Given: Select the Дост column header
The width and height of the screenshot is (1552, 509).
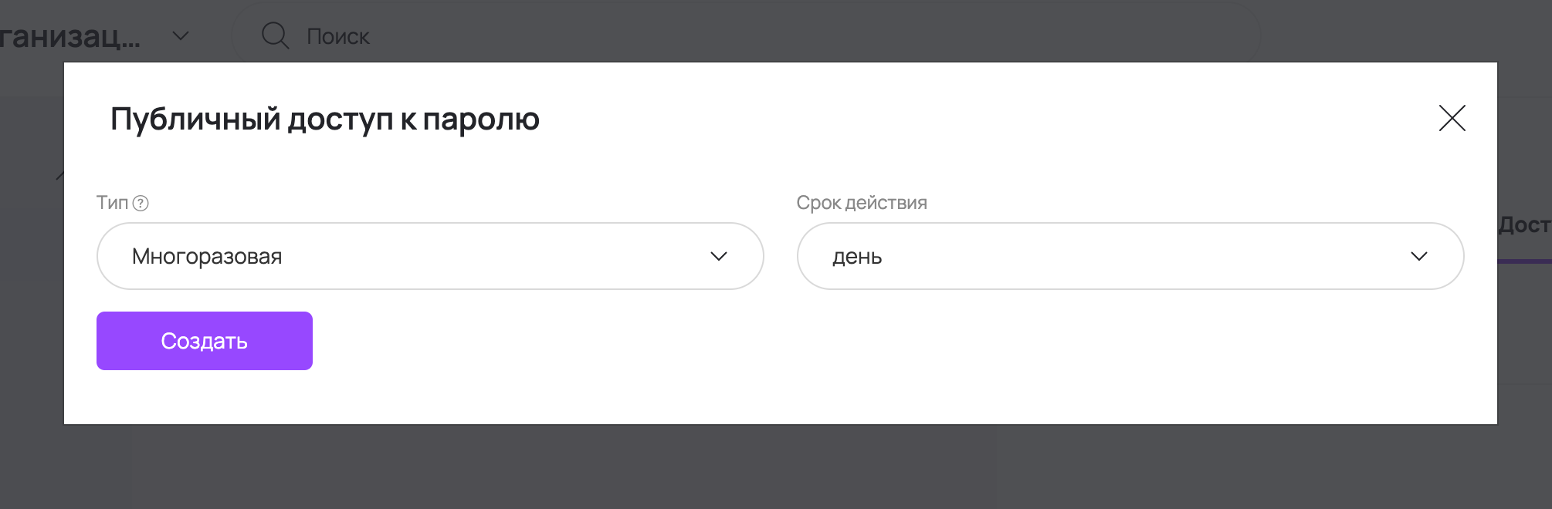Looking at the screenshot, I should [x=1533, y=226].
